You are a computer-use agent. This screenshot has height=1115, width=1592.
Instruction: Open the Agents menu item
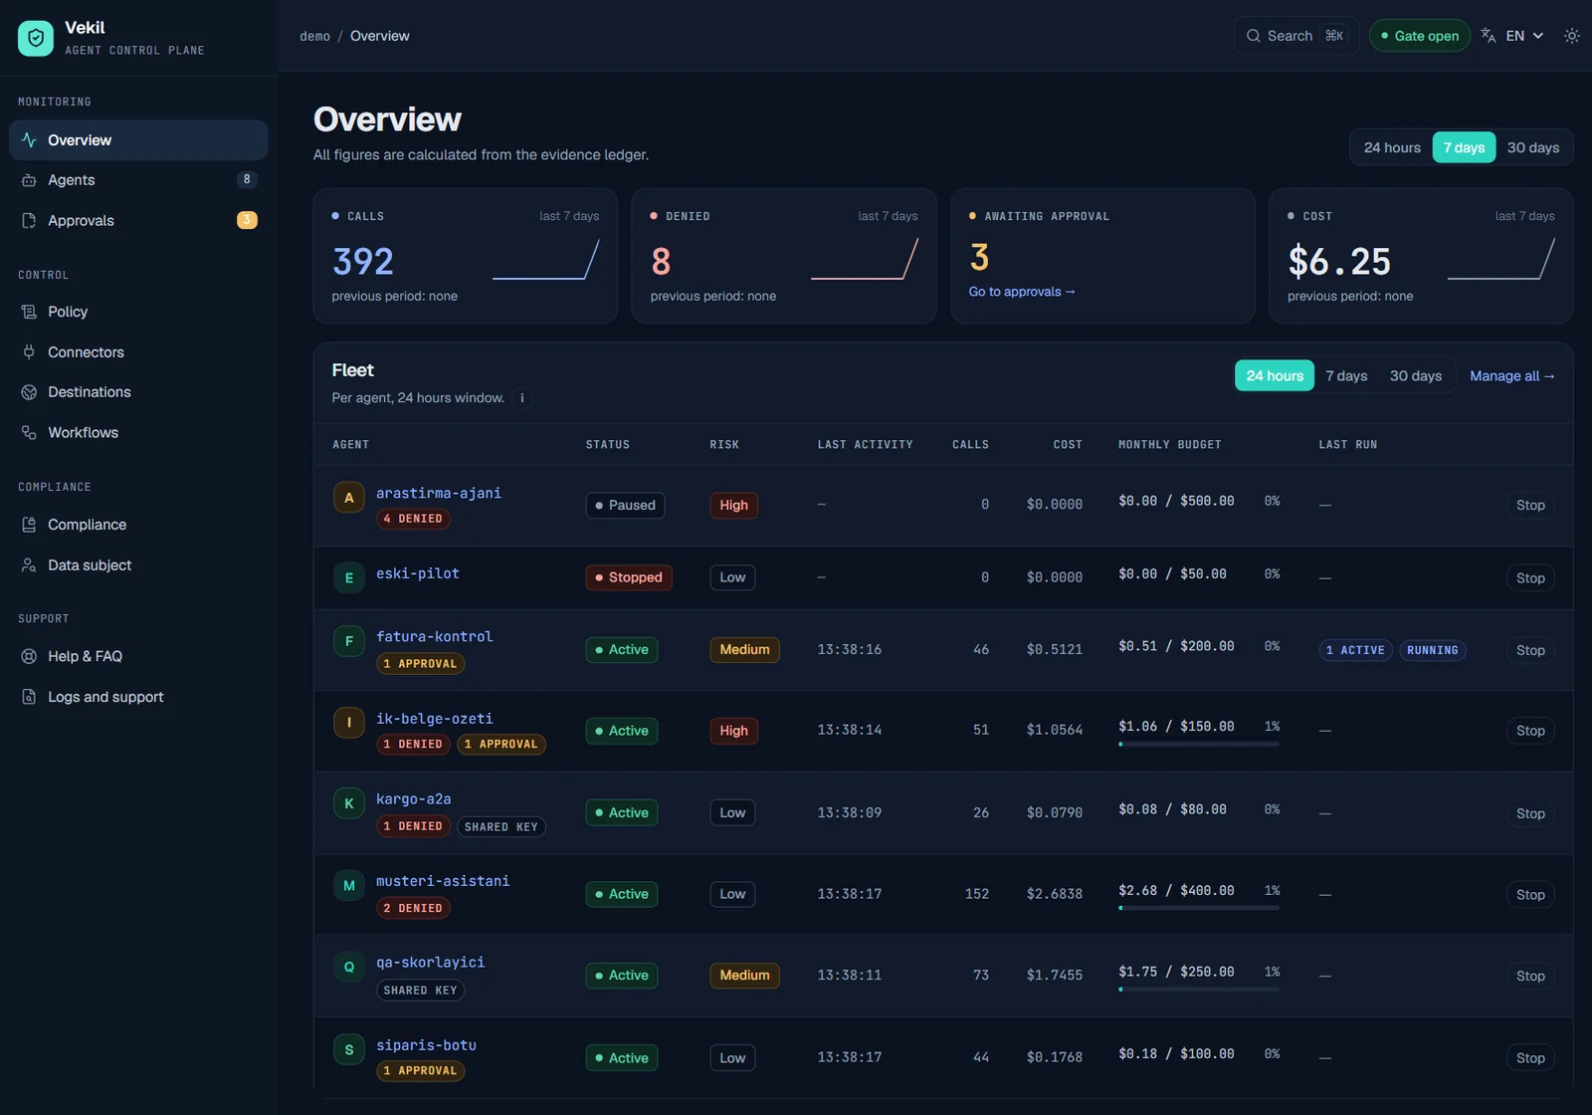(x=138, y=180)
